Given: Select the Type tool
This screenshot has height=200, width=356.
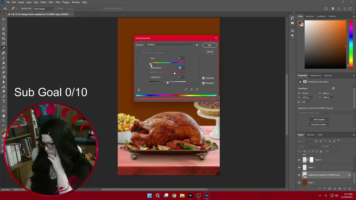Looking at the screenshot, I should click(x=4, y=101).
